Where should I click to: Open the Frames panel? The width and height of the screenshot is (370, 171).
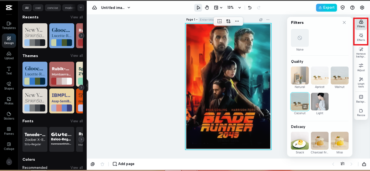click(9, 131)
